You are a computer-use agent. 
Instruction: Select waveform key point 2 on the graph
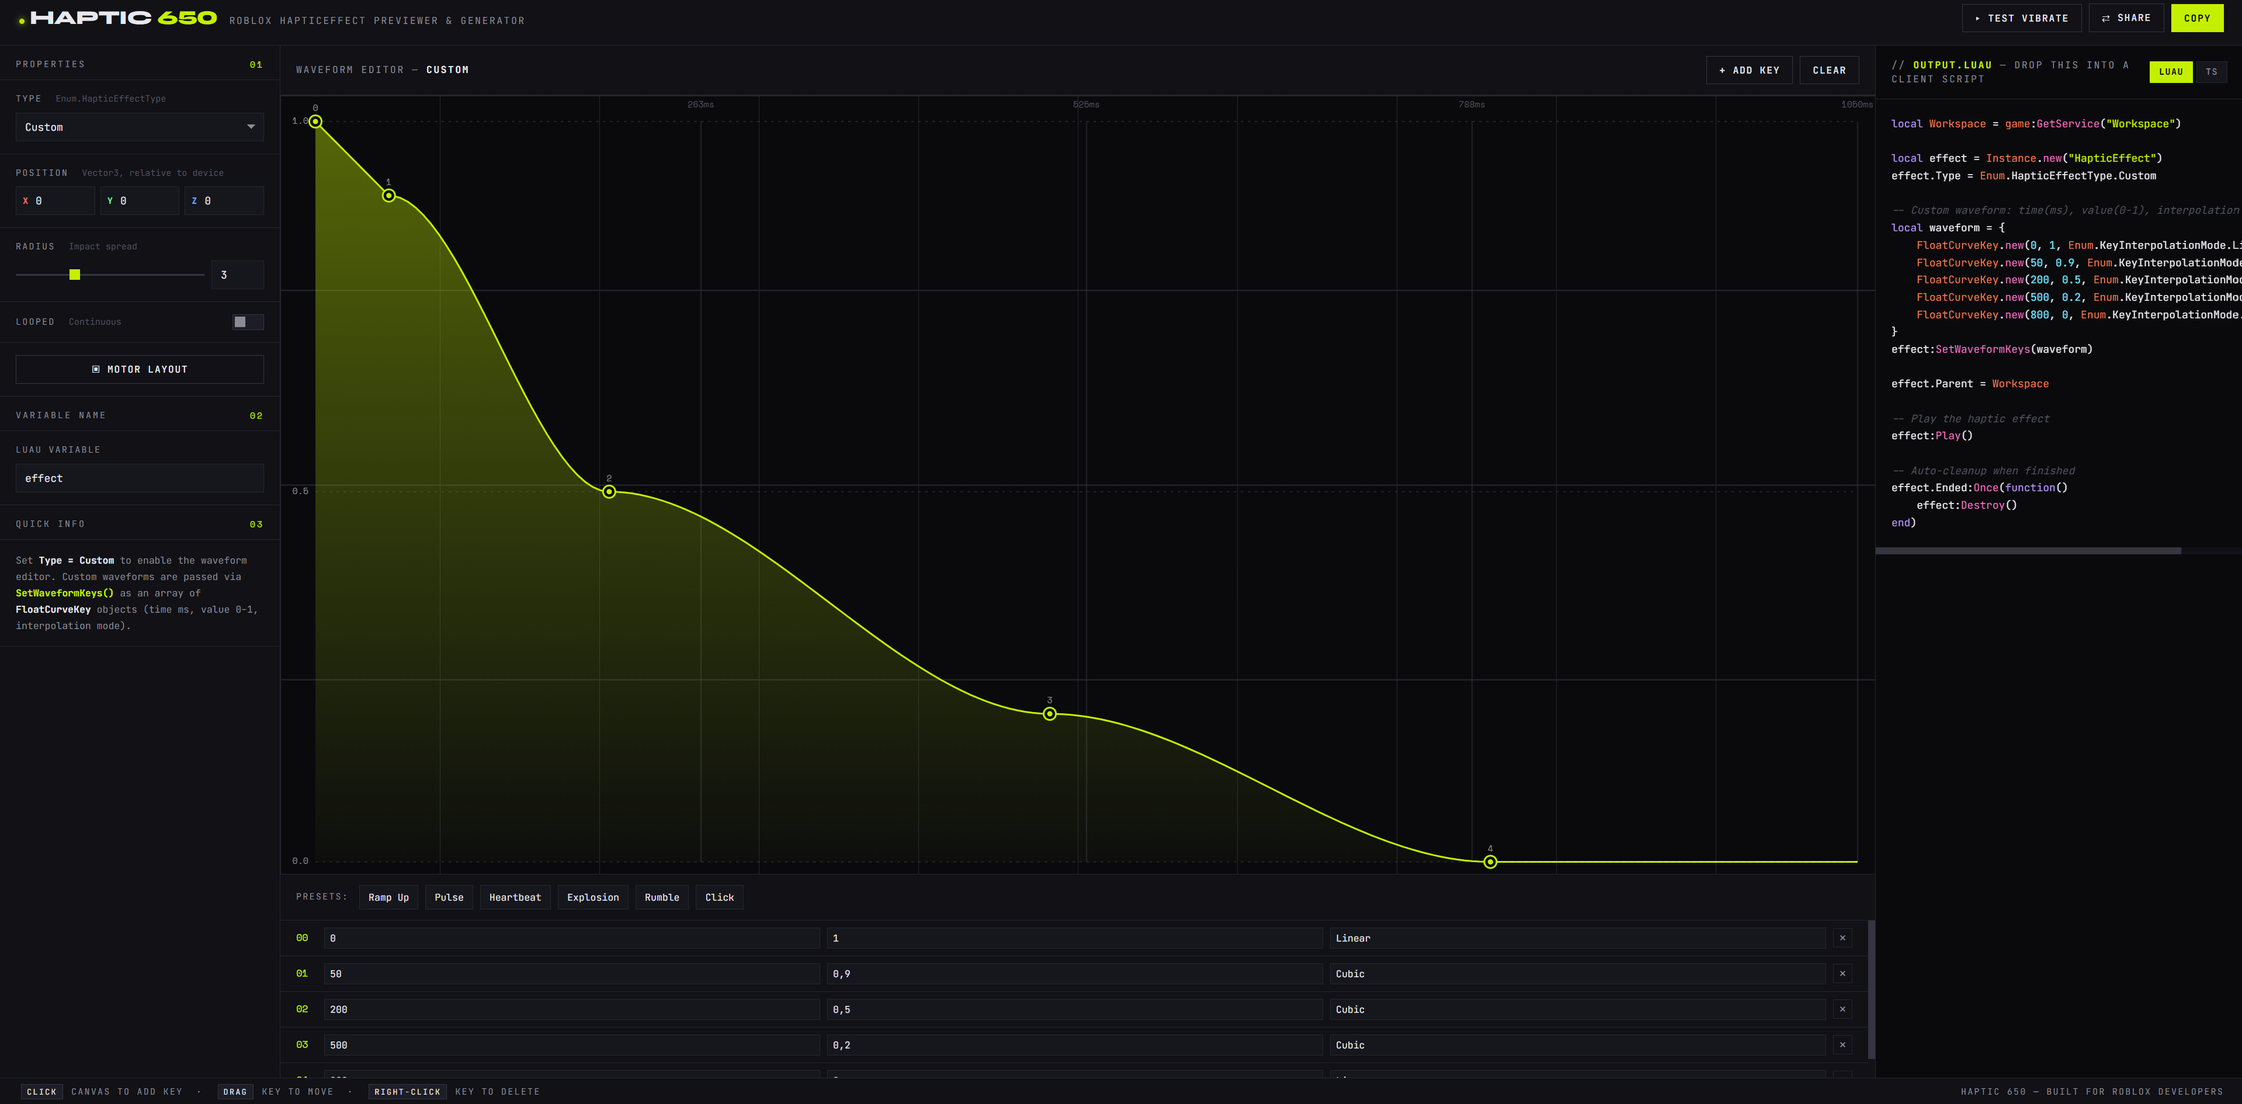pyautogui.click(x=609, y=491)
